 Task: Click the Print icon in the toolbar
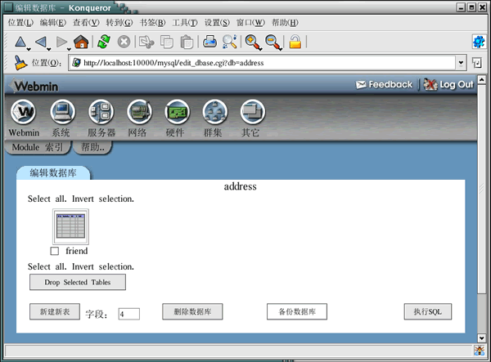click(x=209, y=42)
